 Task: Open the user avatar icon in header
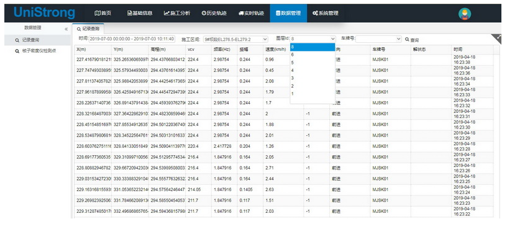(x=464, y=14)
